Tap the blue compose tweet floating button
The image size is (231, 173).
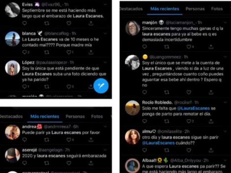click(x=101, y=86)
